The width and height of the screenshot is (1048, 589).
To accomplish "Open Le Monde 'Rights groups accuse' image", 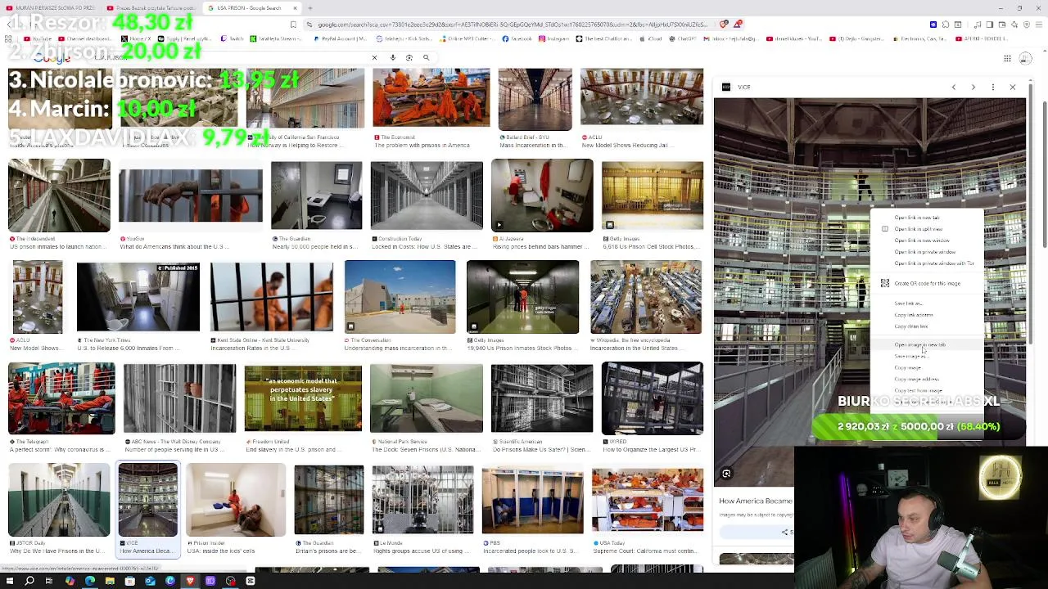I will 422,500.
